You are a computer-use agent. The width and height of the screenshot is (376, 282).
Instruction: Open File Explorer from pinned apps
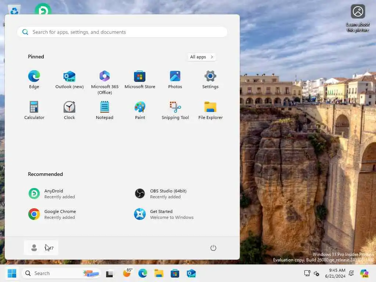pos(210,111)
